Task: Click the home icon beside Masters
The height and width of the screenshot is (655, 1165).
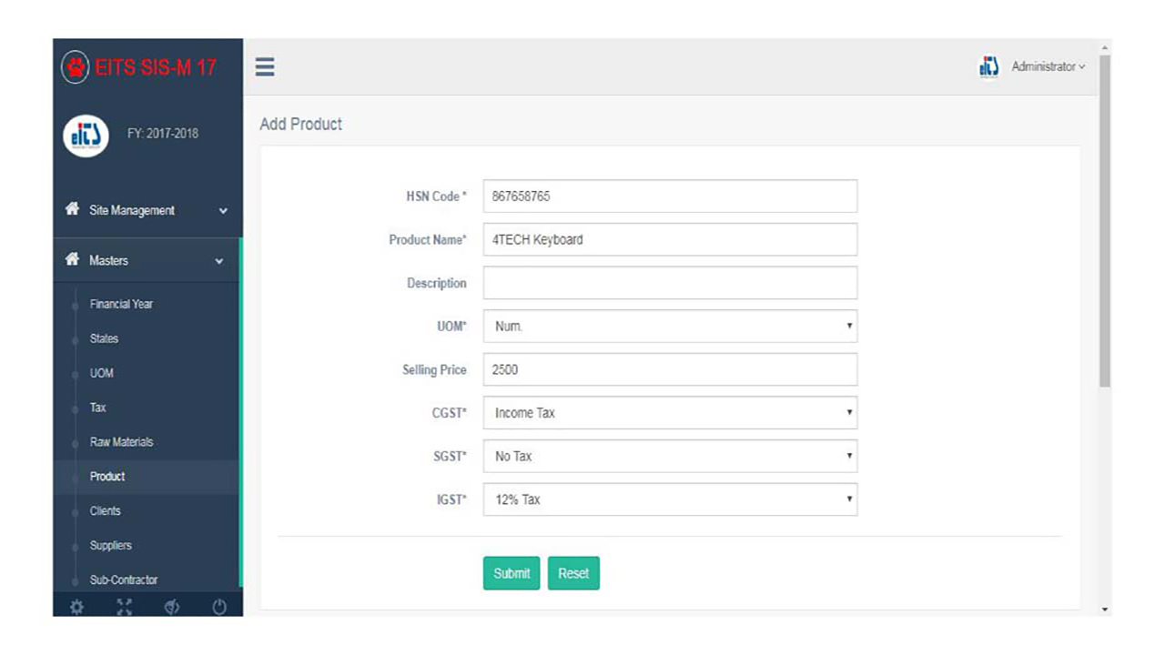Action: click(x=72, y=259)
